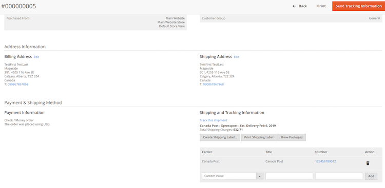Add the new tracking number
Image resolution: width=385 pixels, height=188 pixels.
click(371, 176)
